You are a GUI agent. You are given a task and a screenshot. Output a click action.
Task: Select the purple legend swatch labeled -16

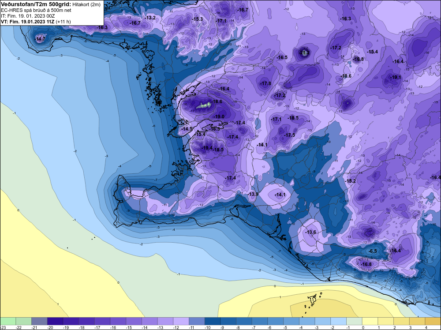click(x=118, y=321)
